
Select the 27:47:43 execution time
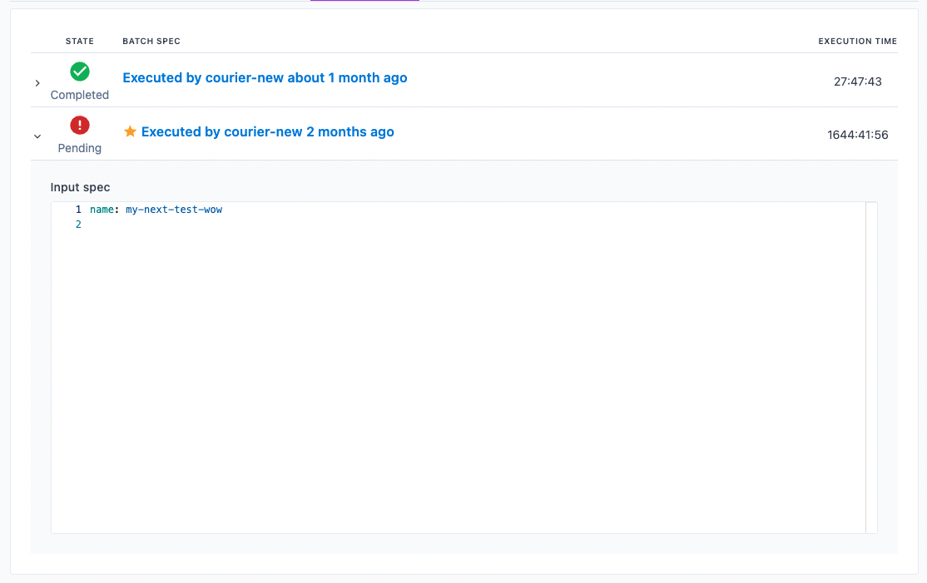[857, 82]
